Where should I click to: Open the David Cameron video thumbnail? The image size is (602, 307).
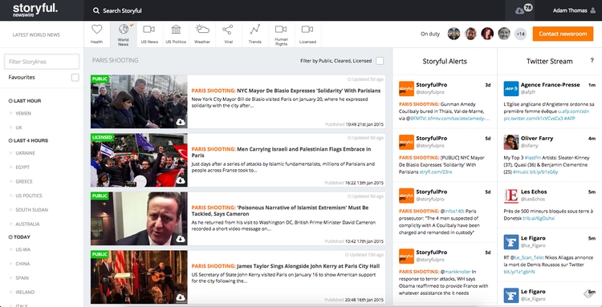(x=139, y=219)
